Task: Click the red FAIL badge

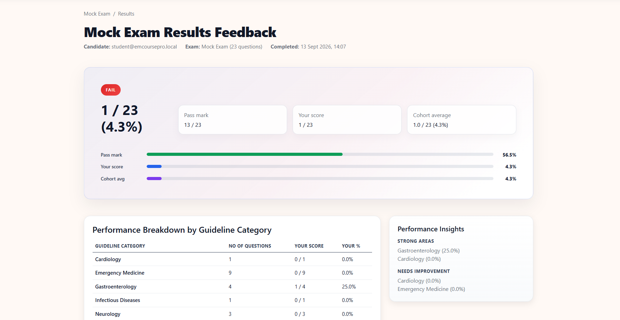Action: tap(111, 90)
